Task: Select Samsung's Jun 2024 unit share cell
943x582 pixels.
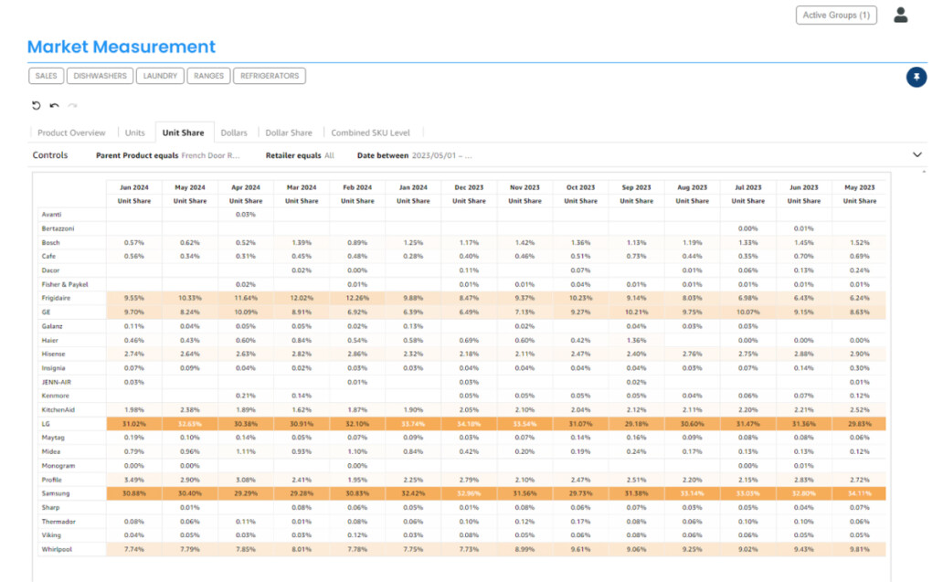Action: click(133, 493)
